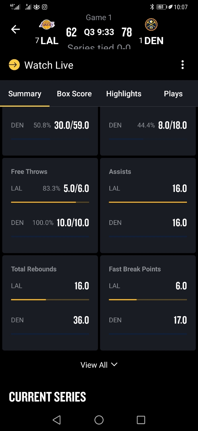Image resolution: width=198 pixels, height=431 pixels.
Task: Open the Highlights tab
Action: pyautogui.click(x=124, y=94)
